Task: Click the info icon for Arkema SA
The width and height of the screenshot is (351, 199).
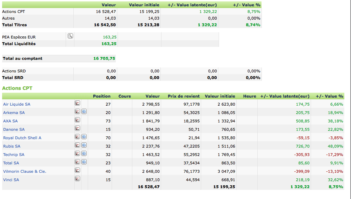Action: [84, 112]
